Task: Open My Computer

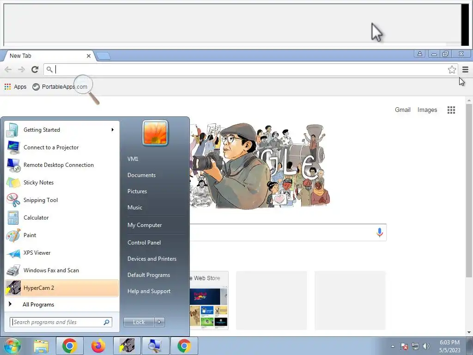Action: [145, 225]
